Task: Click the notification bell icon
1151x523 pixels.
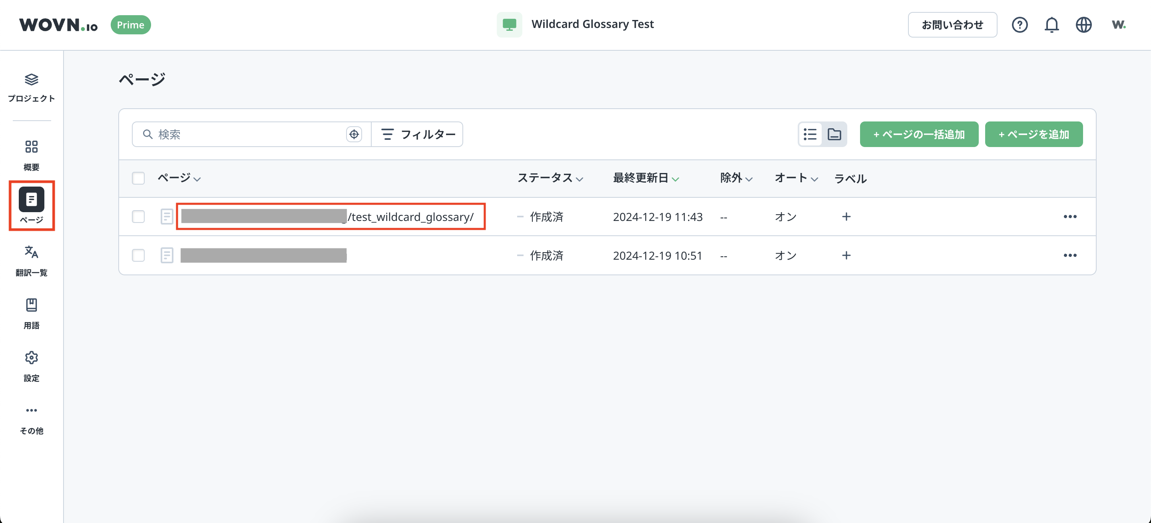Action: tap(1051, 25)
